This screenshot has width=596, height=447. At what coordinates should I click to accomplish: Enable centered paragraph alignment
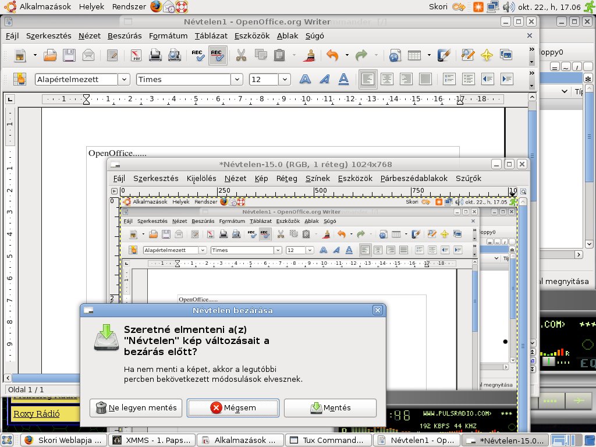(387, 79)
